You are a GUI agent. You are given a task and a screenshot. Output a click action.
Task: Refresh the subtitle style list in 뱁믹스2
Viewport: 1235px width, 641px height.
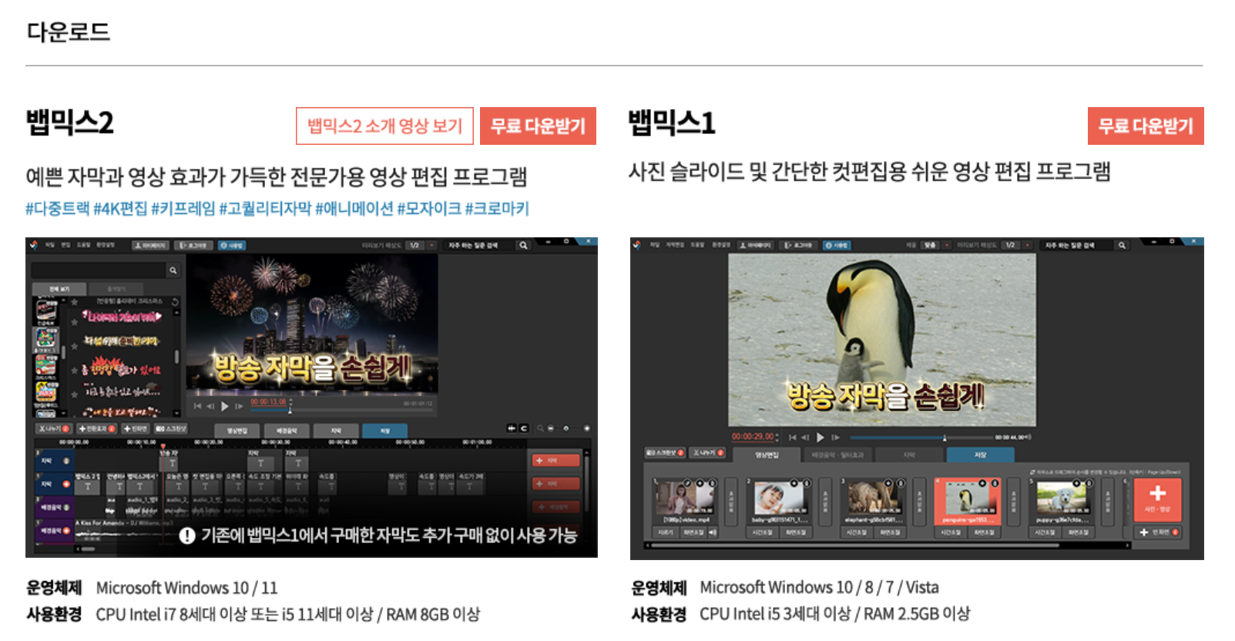[175, 302]
